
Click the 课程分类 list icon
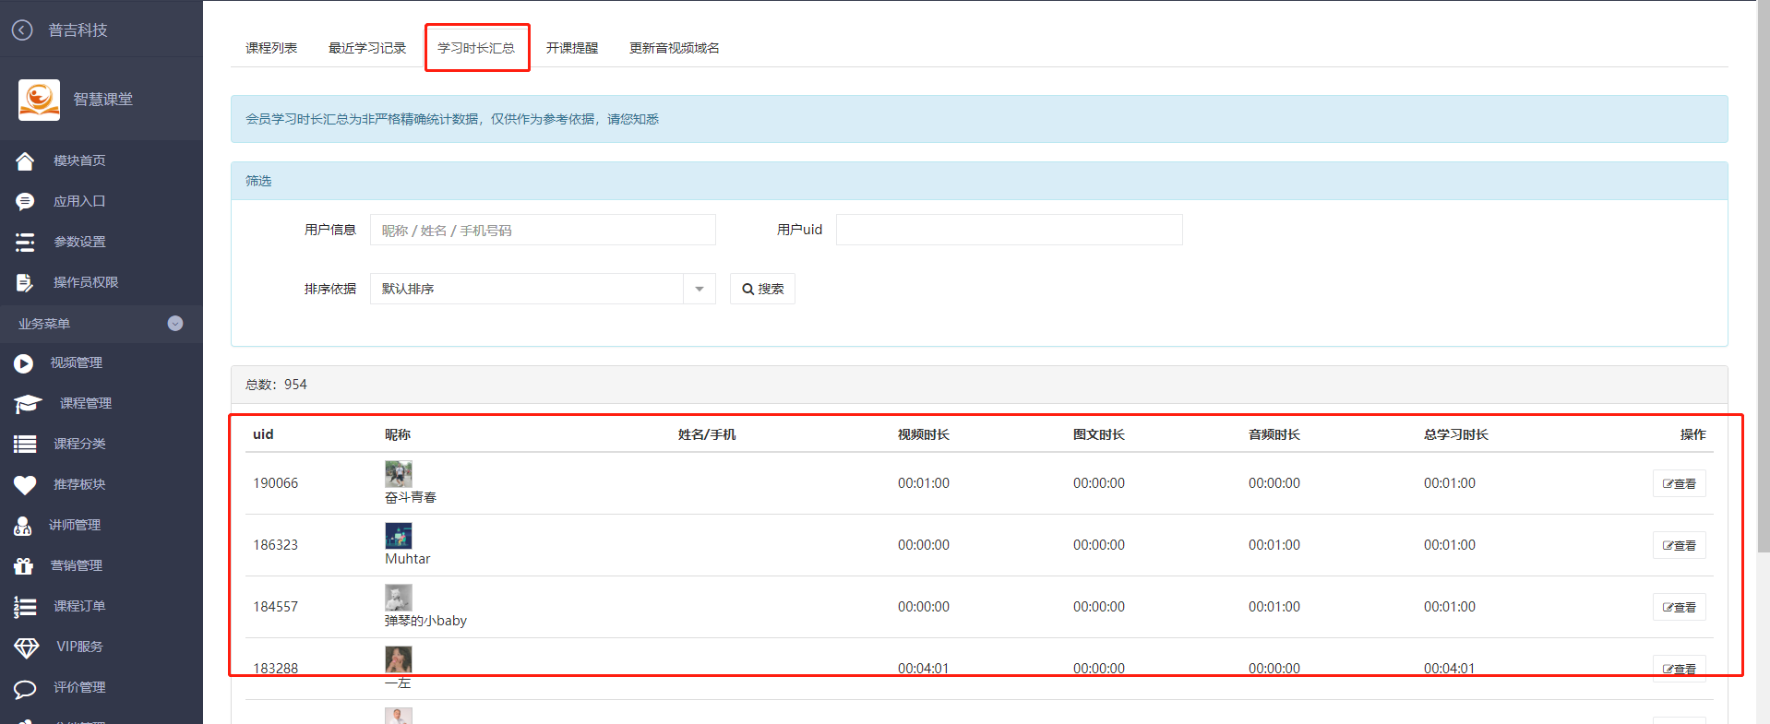(x=25, y=445)
